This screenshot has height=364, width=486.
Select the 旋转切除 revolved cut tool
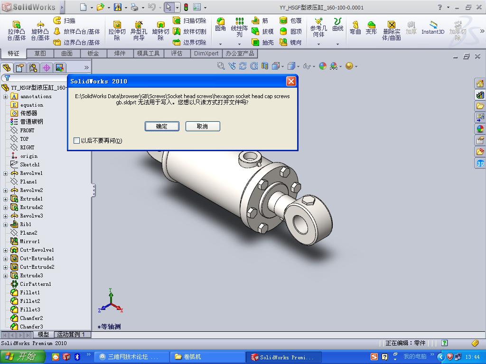[x=160, y=31]
